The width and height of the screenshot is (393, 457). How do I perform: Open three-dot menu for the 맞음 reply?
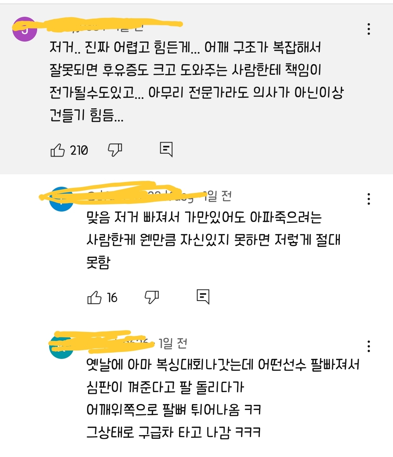(x=369, y=199)
